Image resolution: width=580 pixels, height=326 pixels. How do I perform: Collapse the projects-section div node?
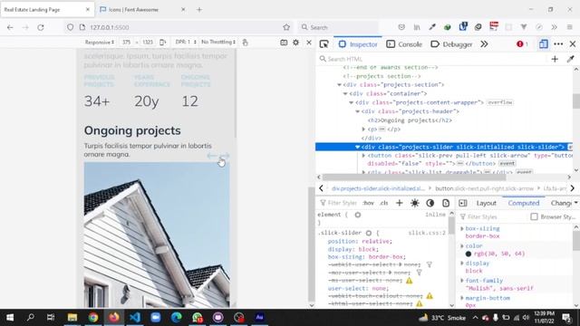[x=339, y=85]
